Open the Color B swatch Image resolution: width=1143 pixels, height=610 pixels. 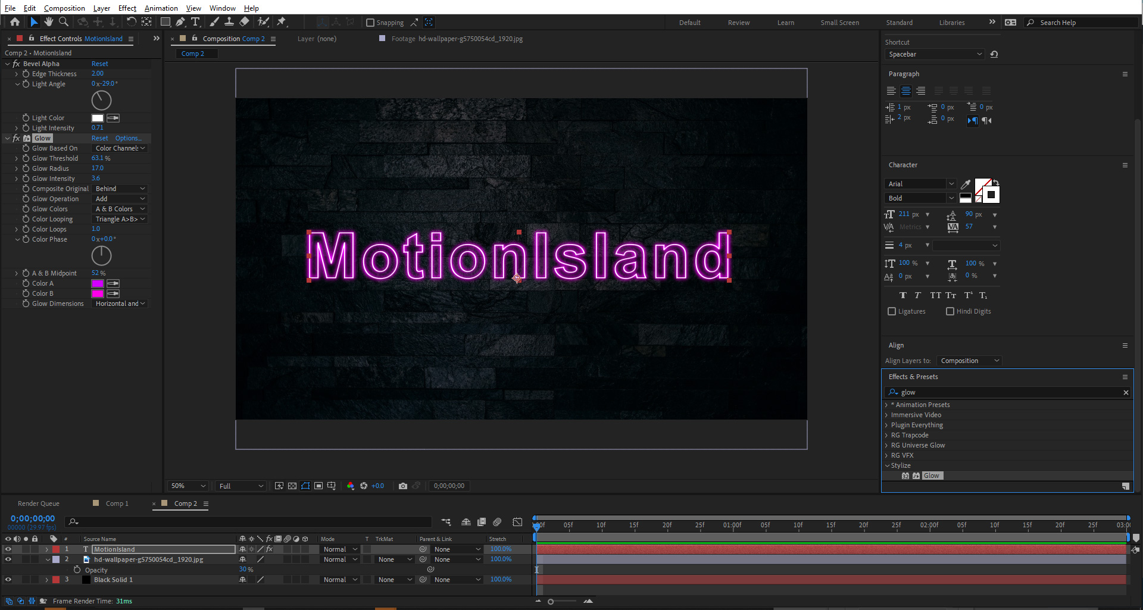(98, 293)
